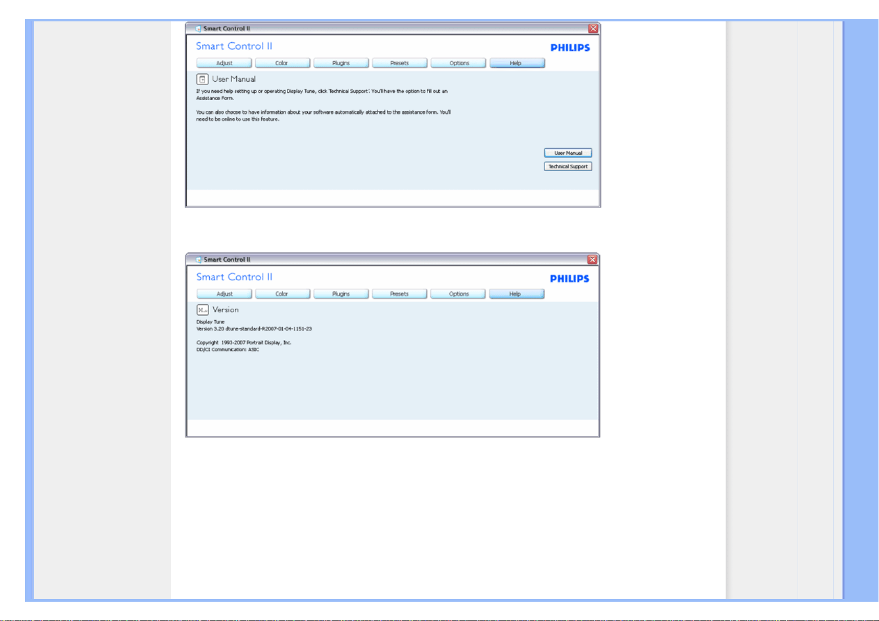Viewport: 879px width, 621px height.
Task: Open Adjust tab in lower Version window
Action: coord(224,294)
